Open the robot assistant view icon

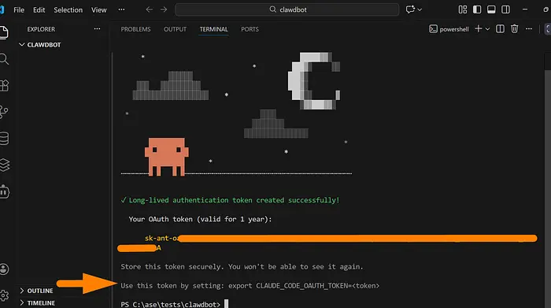[4, 191]
